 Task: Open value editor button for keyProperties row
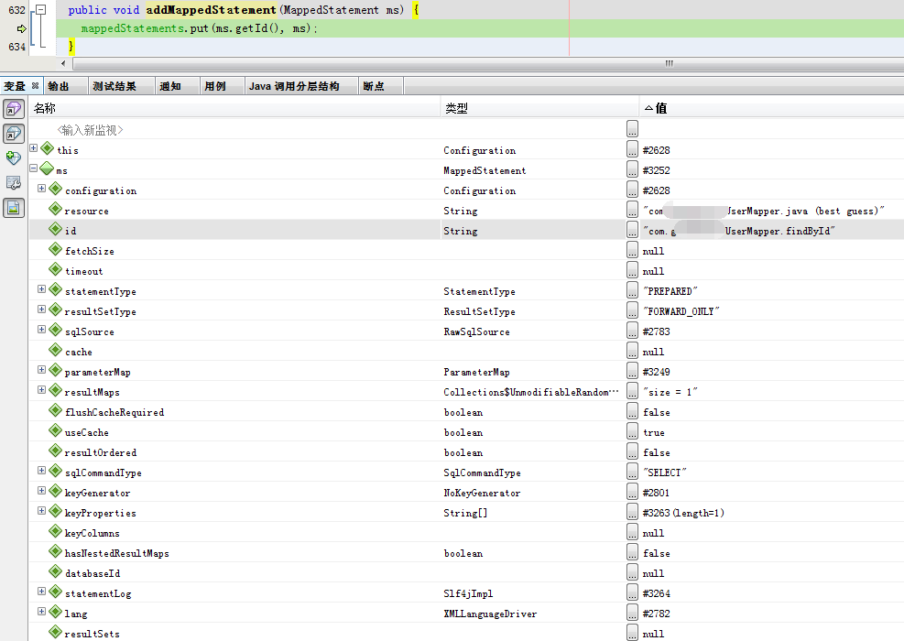click(632, 512)
